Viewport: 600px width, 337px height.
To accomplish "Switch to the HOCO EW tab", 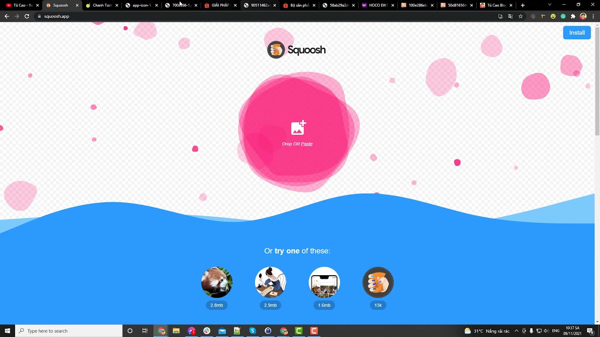I will point(375,5).
